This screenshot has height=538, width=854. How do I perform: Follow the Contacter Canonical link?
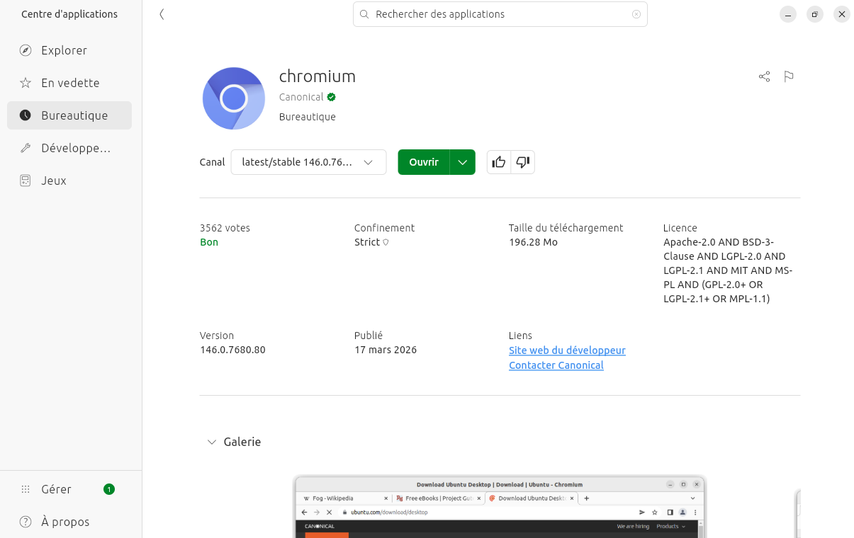point(556,365)
